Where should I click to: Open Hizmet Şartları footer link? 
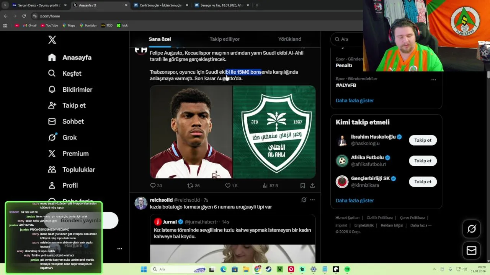[x=348, y=218]
